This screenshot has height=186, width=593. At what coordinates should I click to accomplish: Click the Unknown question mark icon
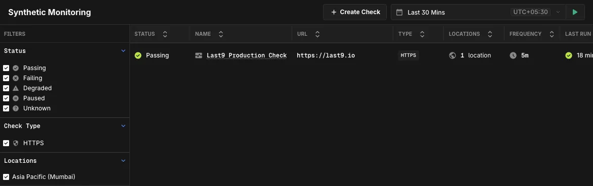click(16, 108)
